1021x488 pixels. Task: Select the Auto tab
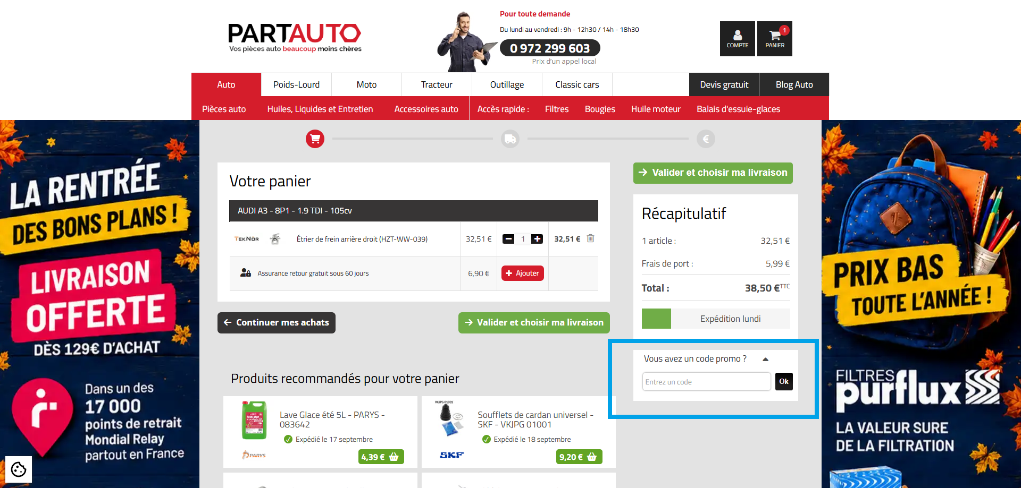[226, 84]
